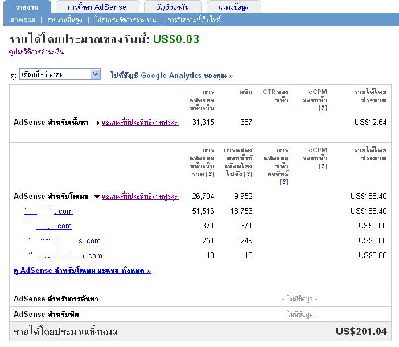Click help [?] under หน้าผลลัพธ์ column
Screen dimensions: 399x347
284,182
